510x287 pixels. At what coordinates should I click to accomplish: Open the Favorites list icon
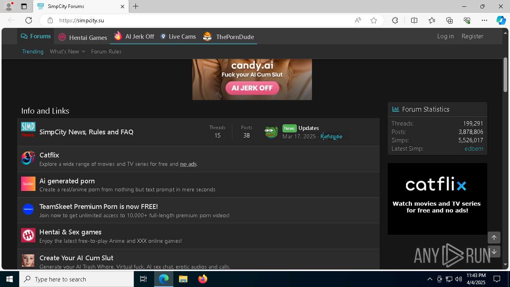[432, 20]
